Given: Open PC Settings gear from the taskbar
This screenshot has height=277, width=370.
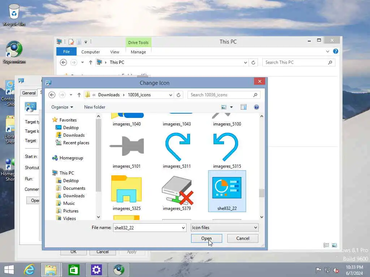Looking at the screenshot, I should pyautogui.click(x=96, y=270).
